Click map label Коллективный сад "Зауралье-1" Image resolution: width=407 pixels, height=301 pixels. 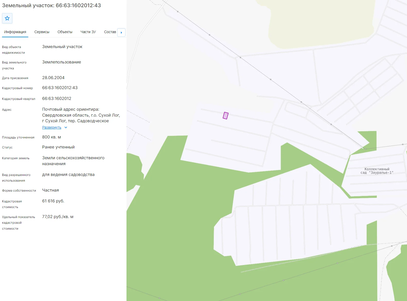(377, 171)
